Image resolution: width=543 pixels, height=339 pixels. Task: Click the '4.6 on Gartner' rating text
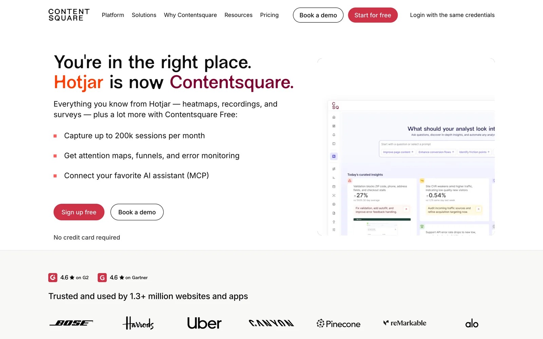[129, 278]
